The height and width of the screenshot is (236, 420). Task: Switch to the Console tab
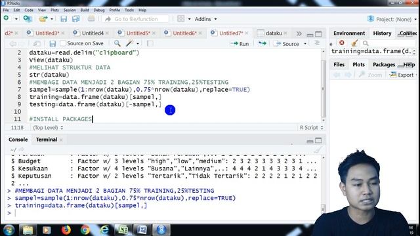[18, 140]
